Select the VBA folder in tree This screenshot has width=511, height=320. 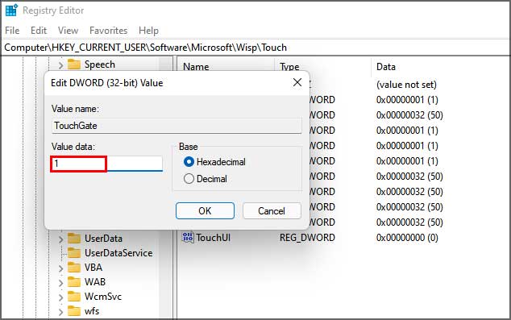pos(93,268)
